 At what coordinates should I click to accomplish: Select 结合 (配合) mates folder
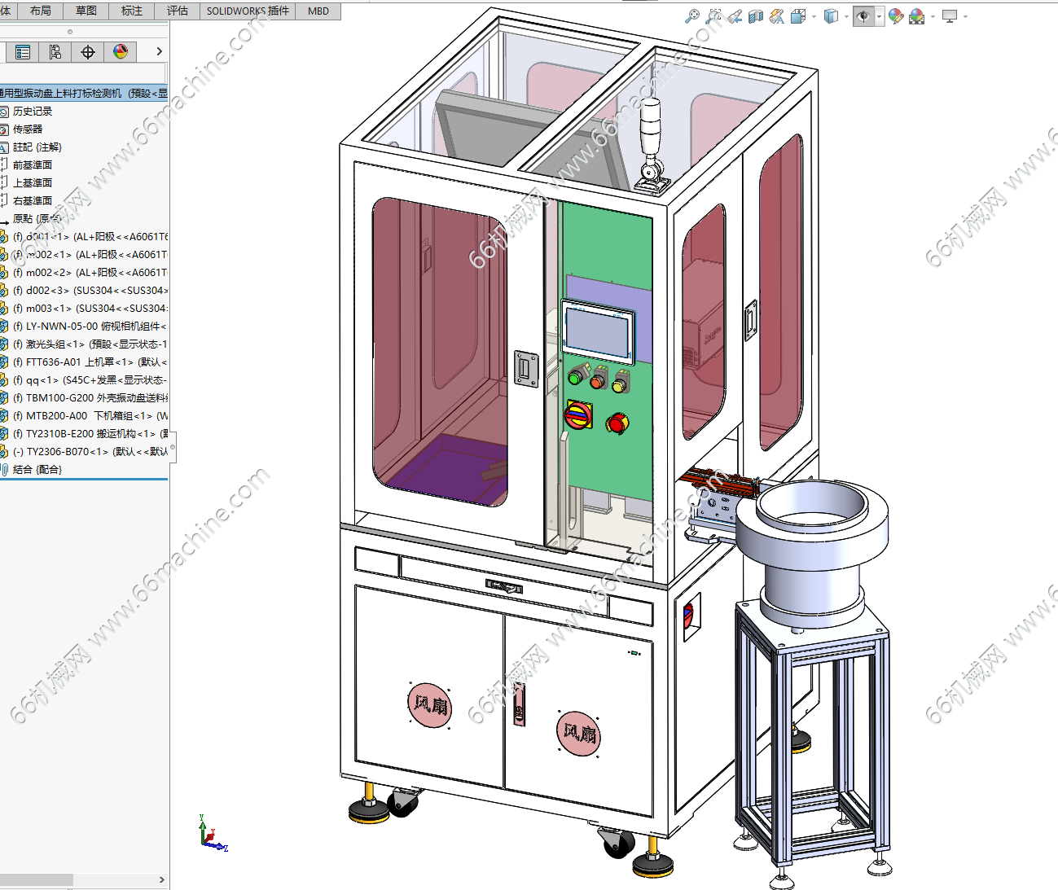coord(37,470)
